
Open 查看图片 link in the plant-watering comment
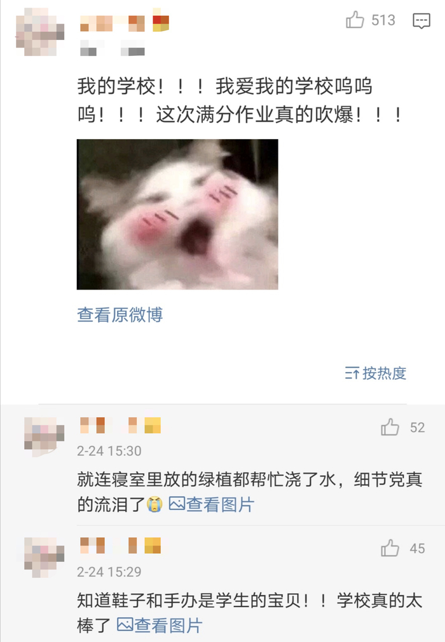point(220,504)
